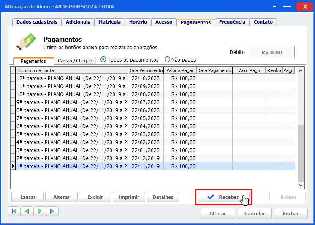
Task: Open the Acesso tab
Action: [x=164, y=22]
